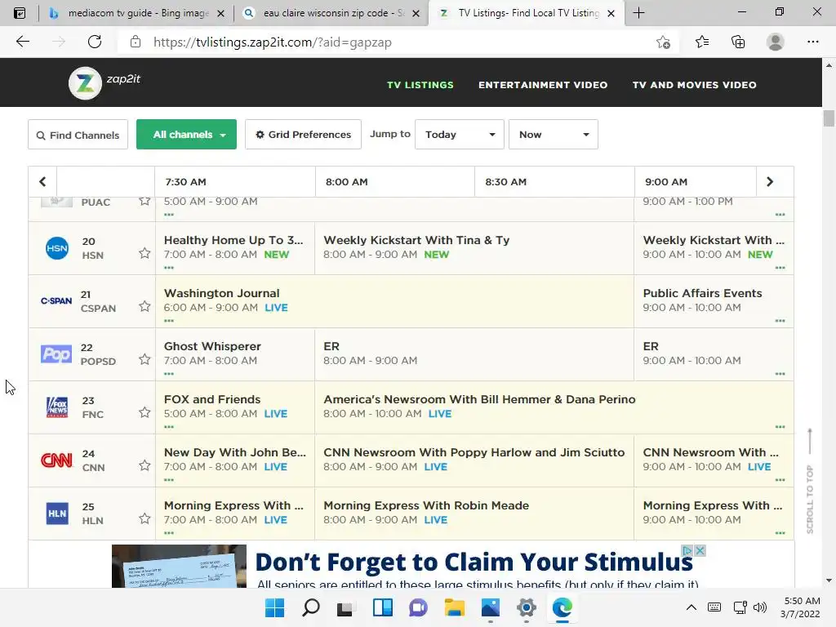This screenshot has width=836, height=627.
Task: Open Photos app from taskbar
Action: [x=491, y=607]
